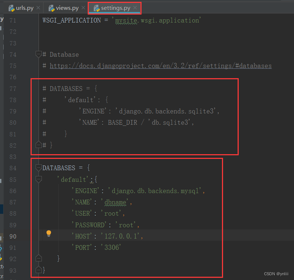Click the 'HOST' key on line 90
The width and height of the screenshot is (294, 280).
83,236
